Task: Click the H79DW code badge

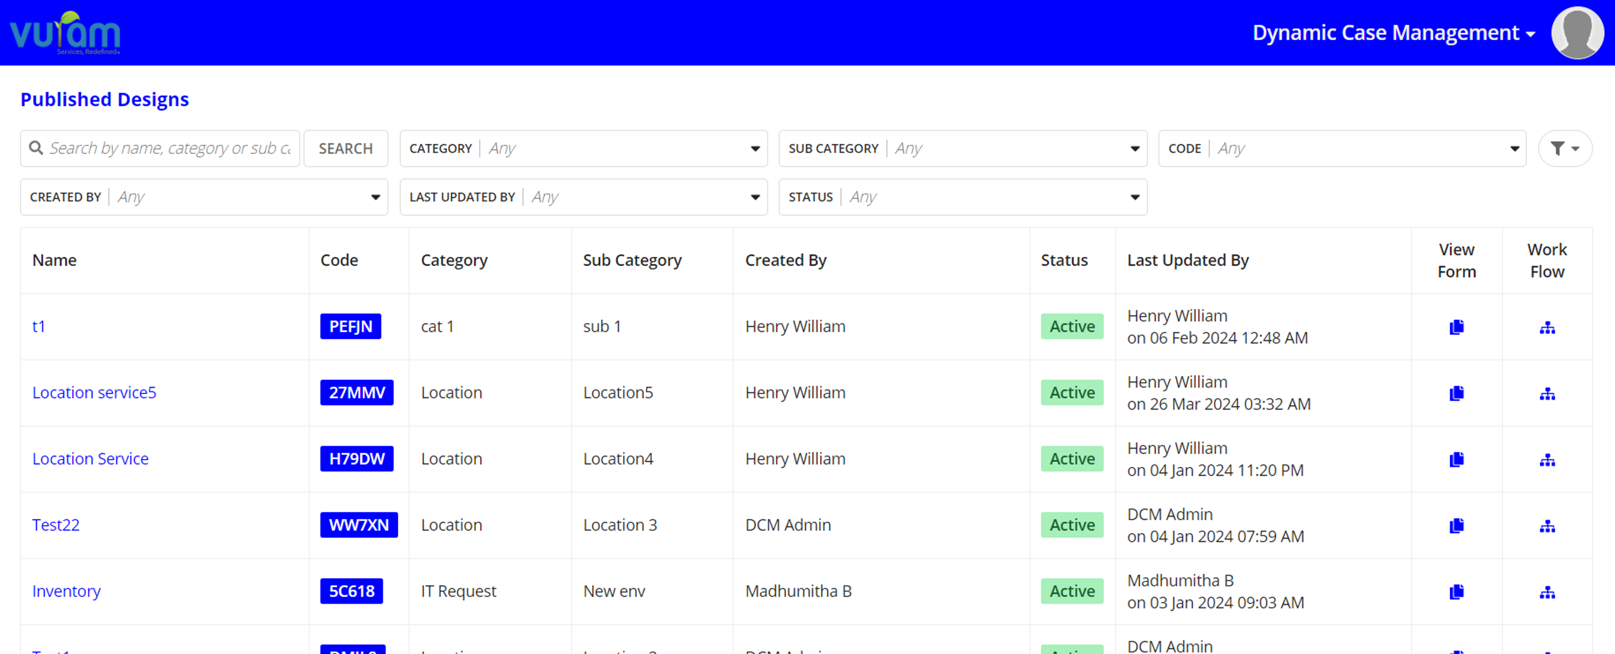Action: 357,459
